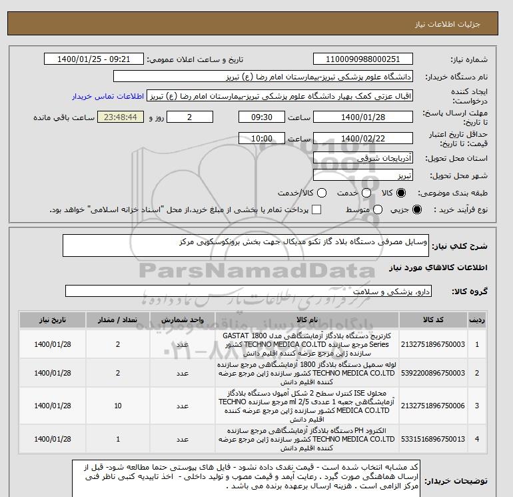The height and width of the screenshot is (497, 513).
Task: Click the remaining days field showing 2
Action: click(x=190, y=117)
